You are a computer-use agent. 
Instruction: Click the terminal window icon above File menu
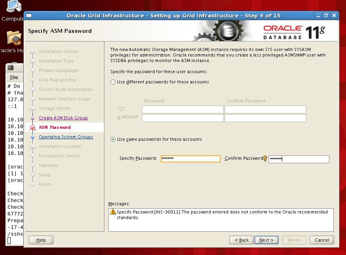coord(11,67)
